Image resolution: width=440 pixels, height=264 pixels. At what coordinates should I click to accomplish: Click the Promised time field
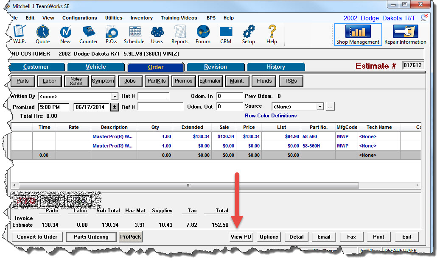click(x=53, y=107)
